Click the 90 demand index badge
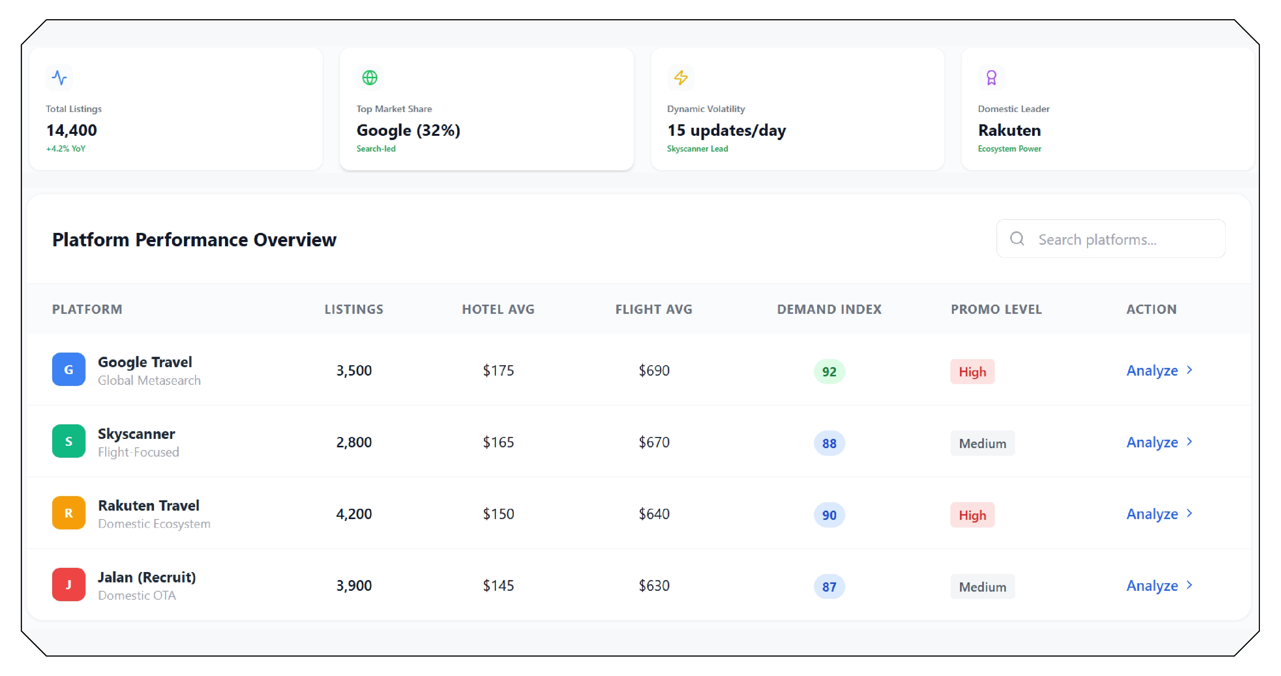This screenshot has width=1281, height=676. tap(829, 515)
